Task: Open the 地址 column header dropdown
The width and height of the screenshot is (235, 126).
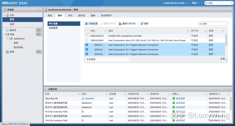Action: coord(105,31)
